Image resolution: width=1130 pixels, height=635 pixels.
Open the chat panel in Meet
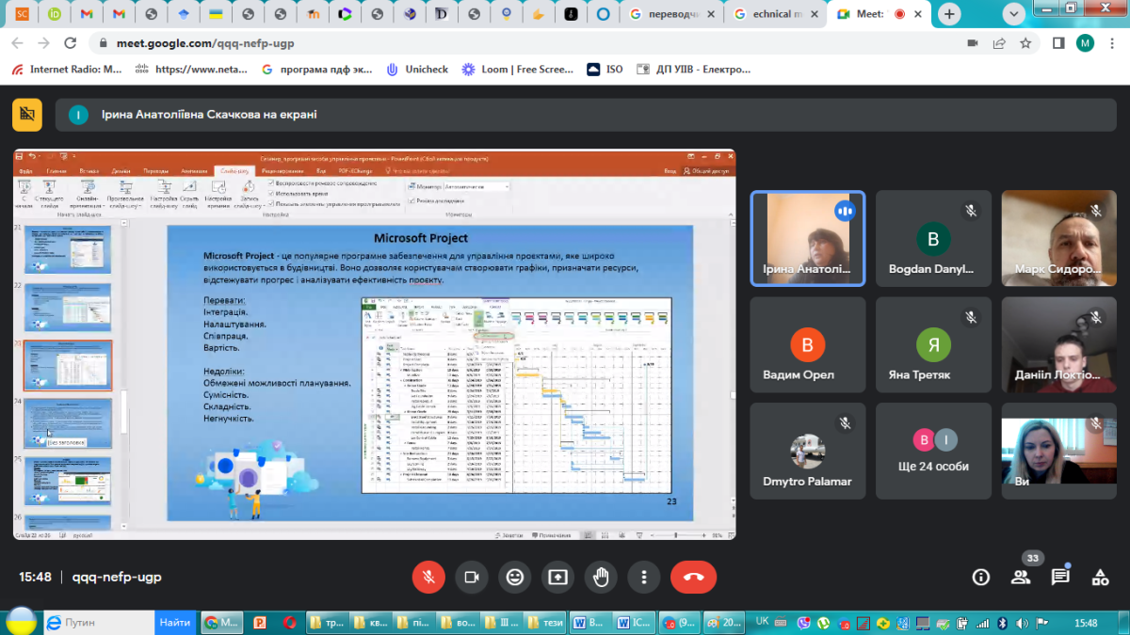click(x=1060, y=577)
